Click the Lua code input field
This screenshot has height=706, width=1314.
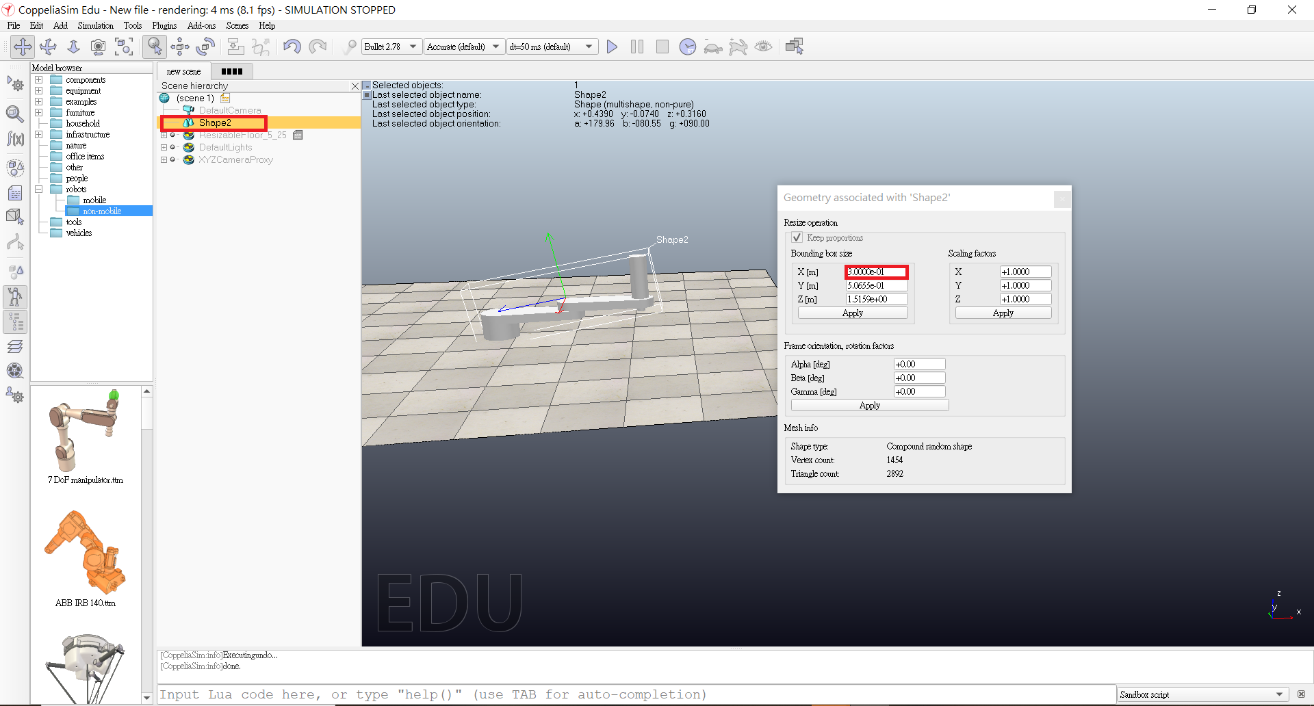coord(636,694)
